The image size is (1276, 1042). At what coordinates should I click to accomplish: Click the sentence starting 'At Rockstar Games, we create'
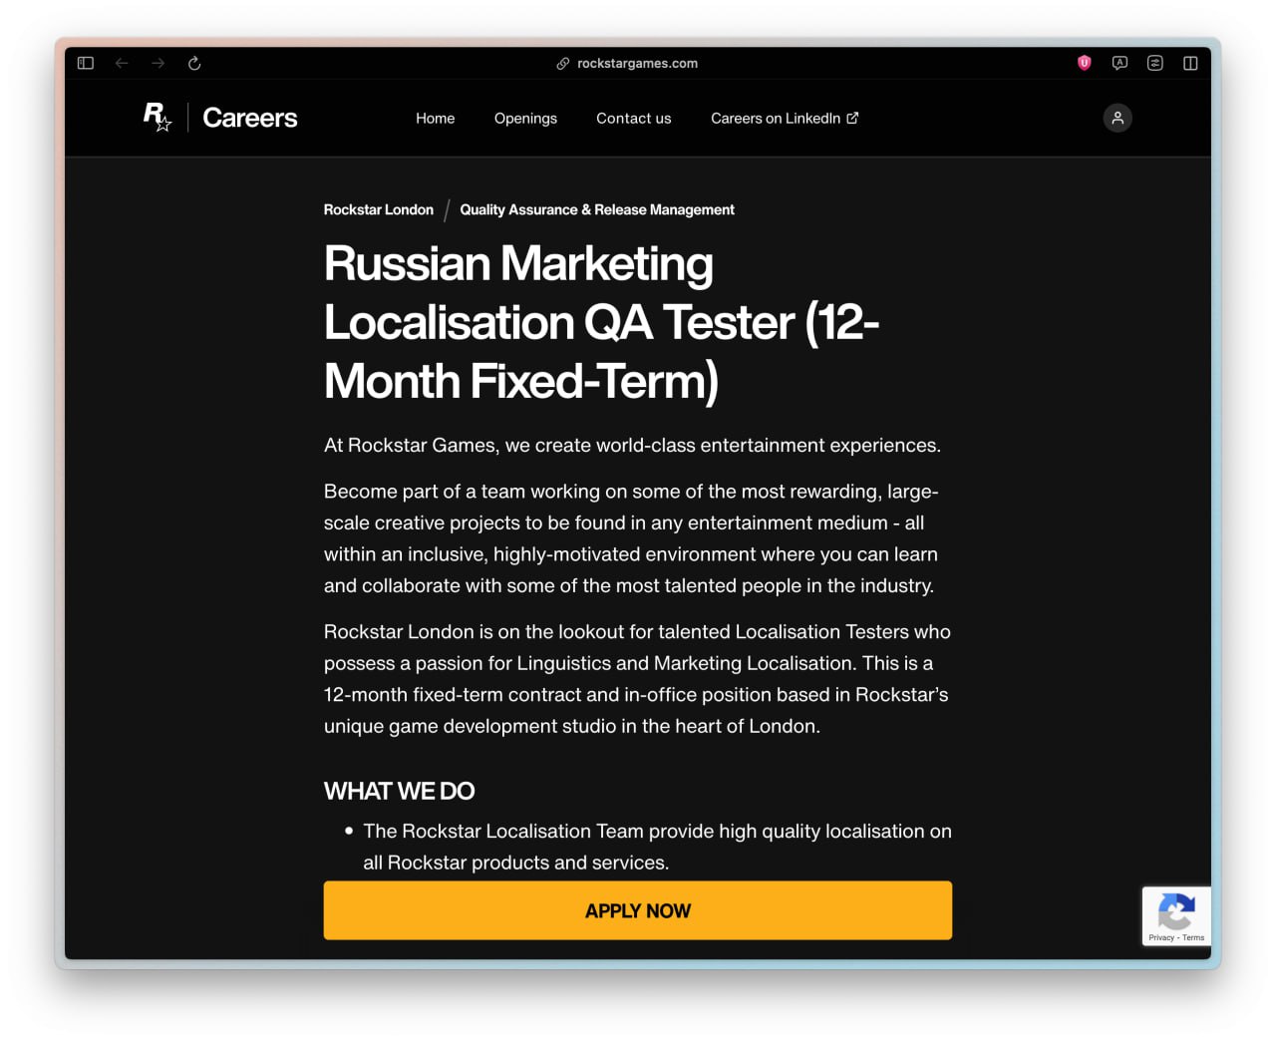click(632, 446)
